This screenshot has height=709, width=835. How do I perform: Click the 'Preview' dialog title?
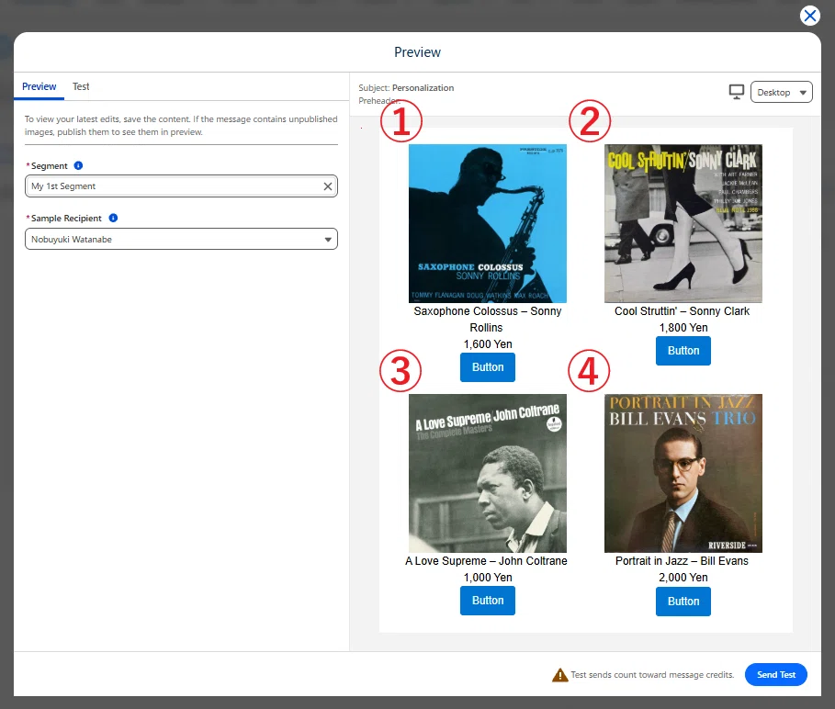pos(417,52)
